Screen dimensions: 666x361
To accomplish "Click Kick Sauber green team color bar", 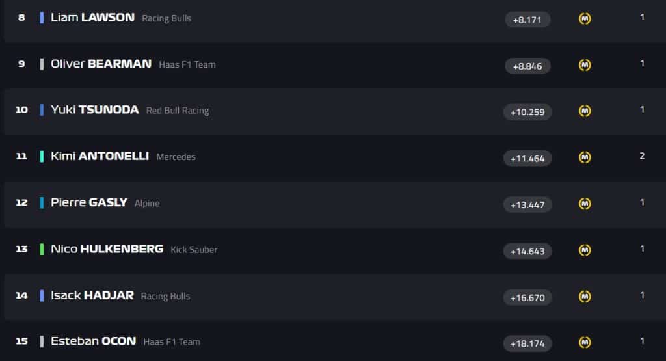I will [42, 249].
